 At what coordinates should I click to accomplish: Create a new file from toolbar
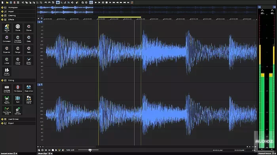[3, 2]
